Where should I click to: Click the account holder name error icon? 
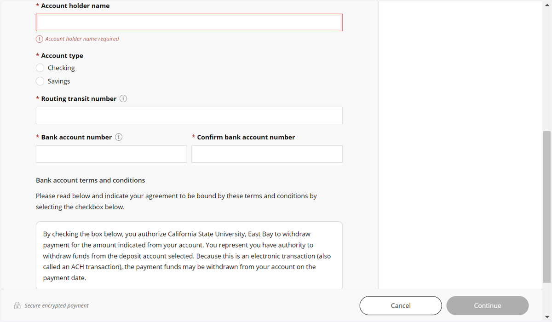coord(40,39)
